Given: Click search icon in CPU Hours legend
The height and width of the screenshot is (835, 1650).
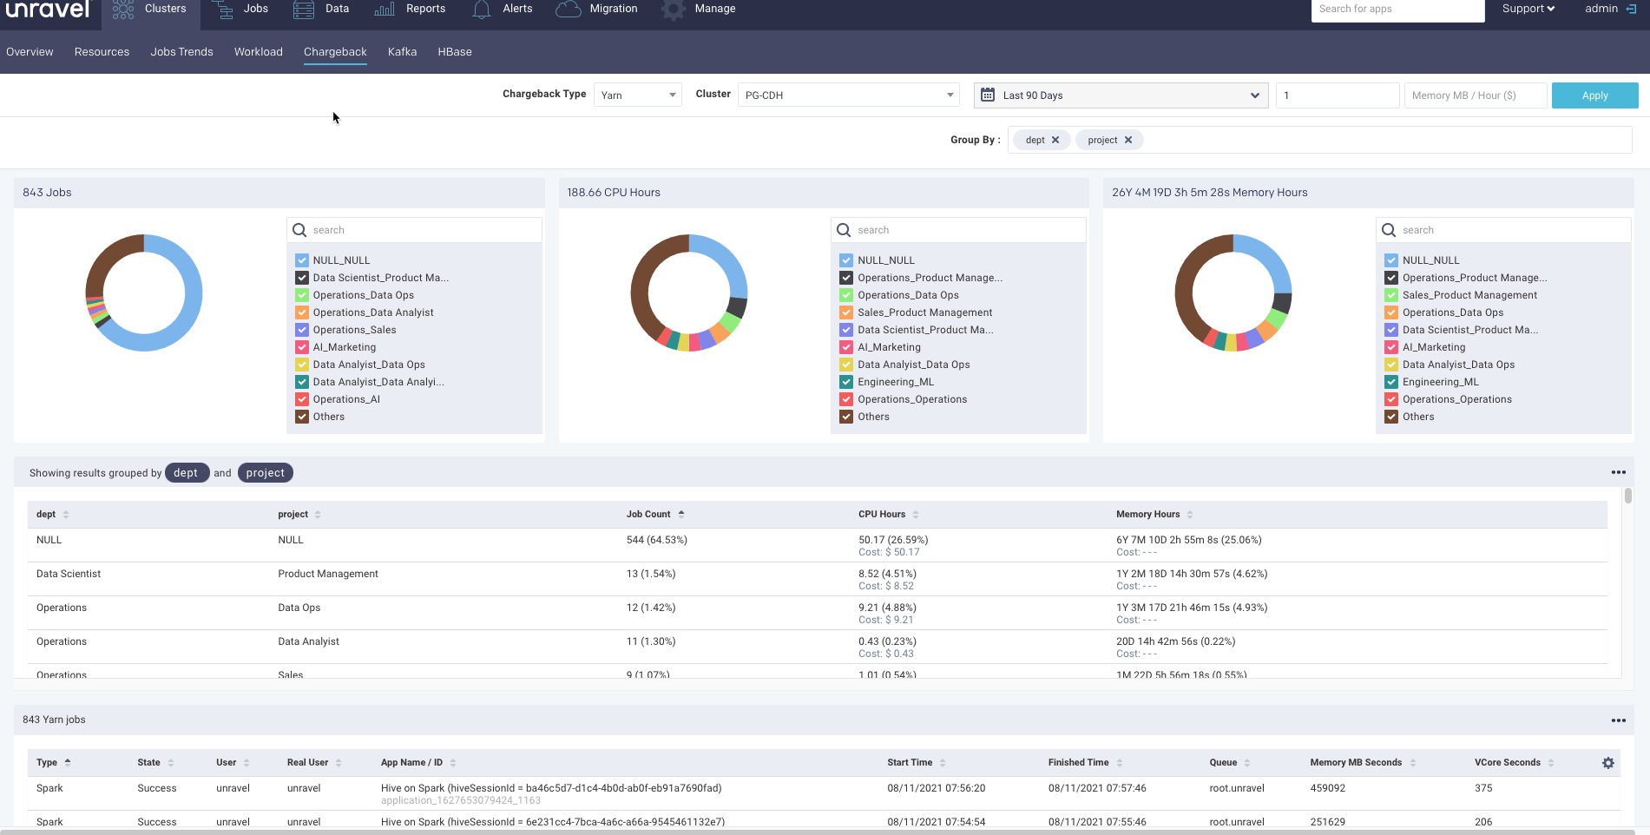Looking at the screenshot, I should pos(844,230).
